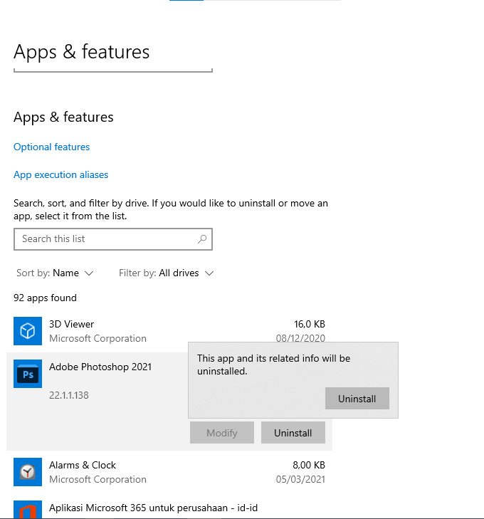Select Adobe Photoshop 2021 entry text

pyautogui.click(x=100, y=367)
